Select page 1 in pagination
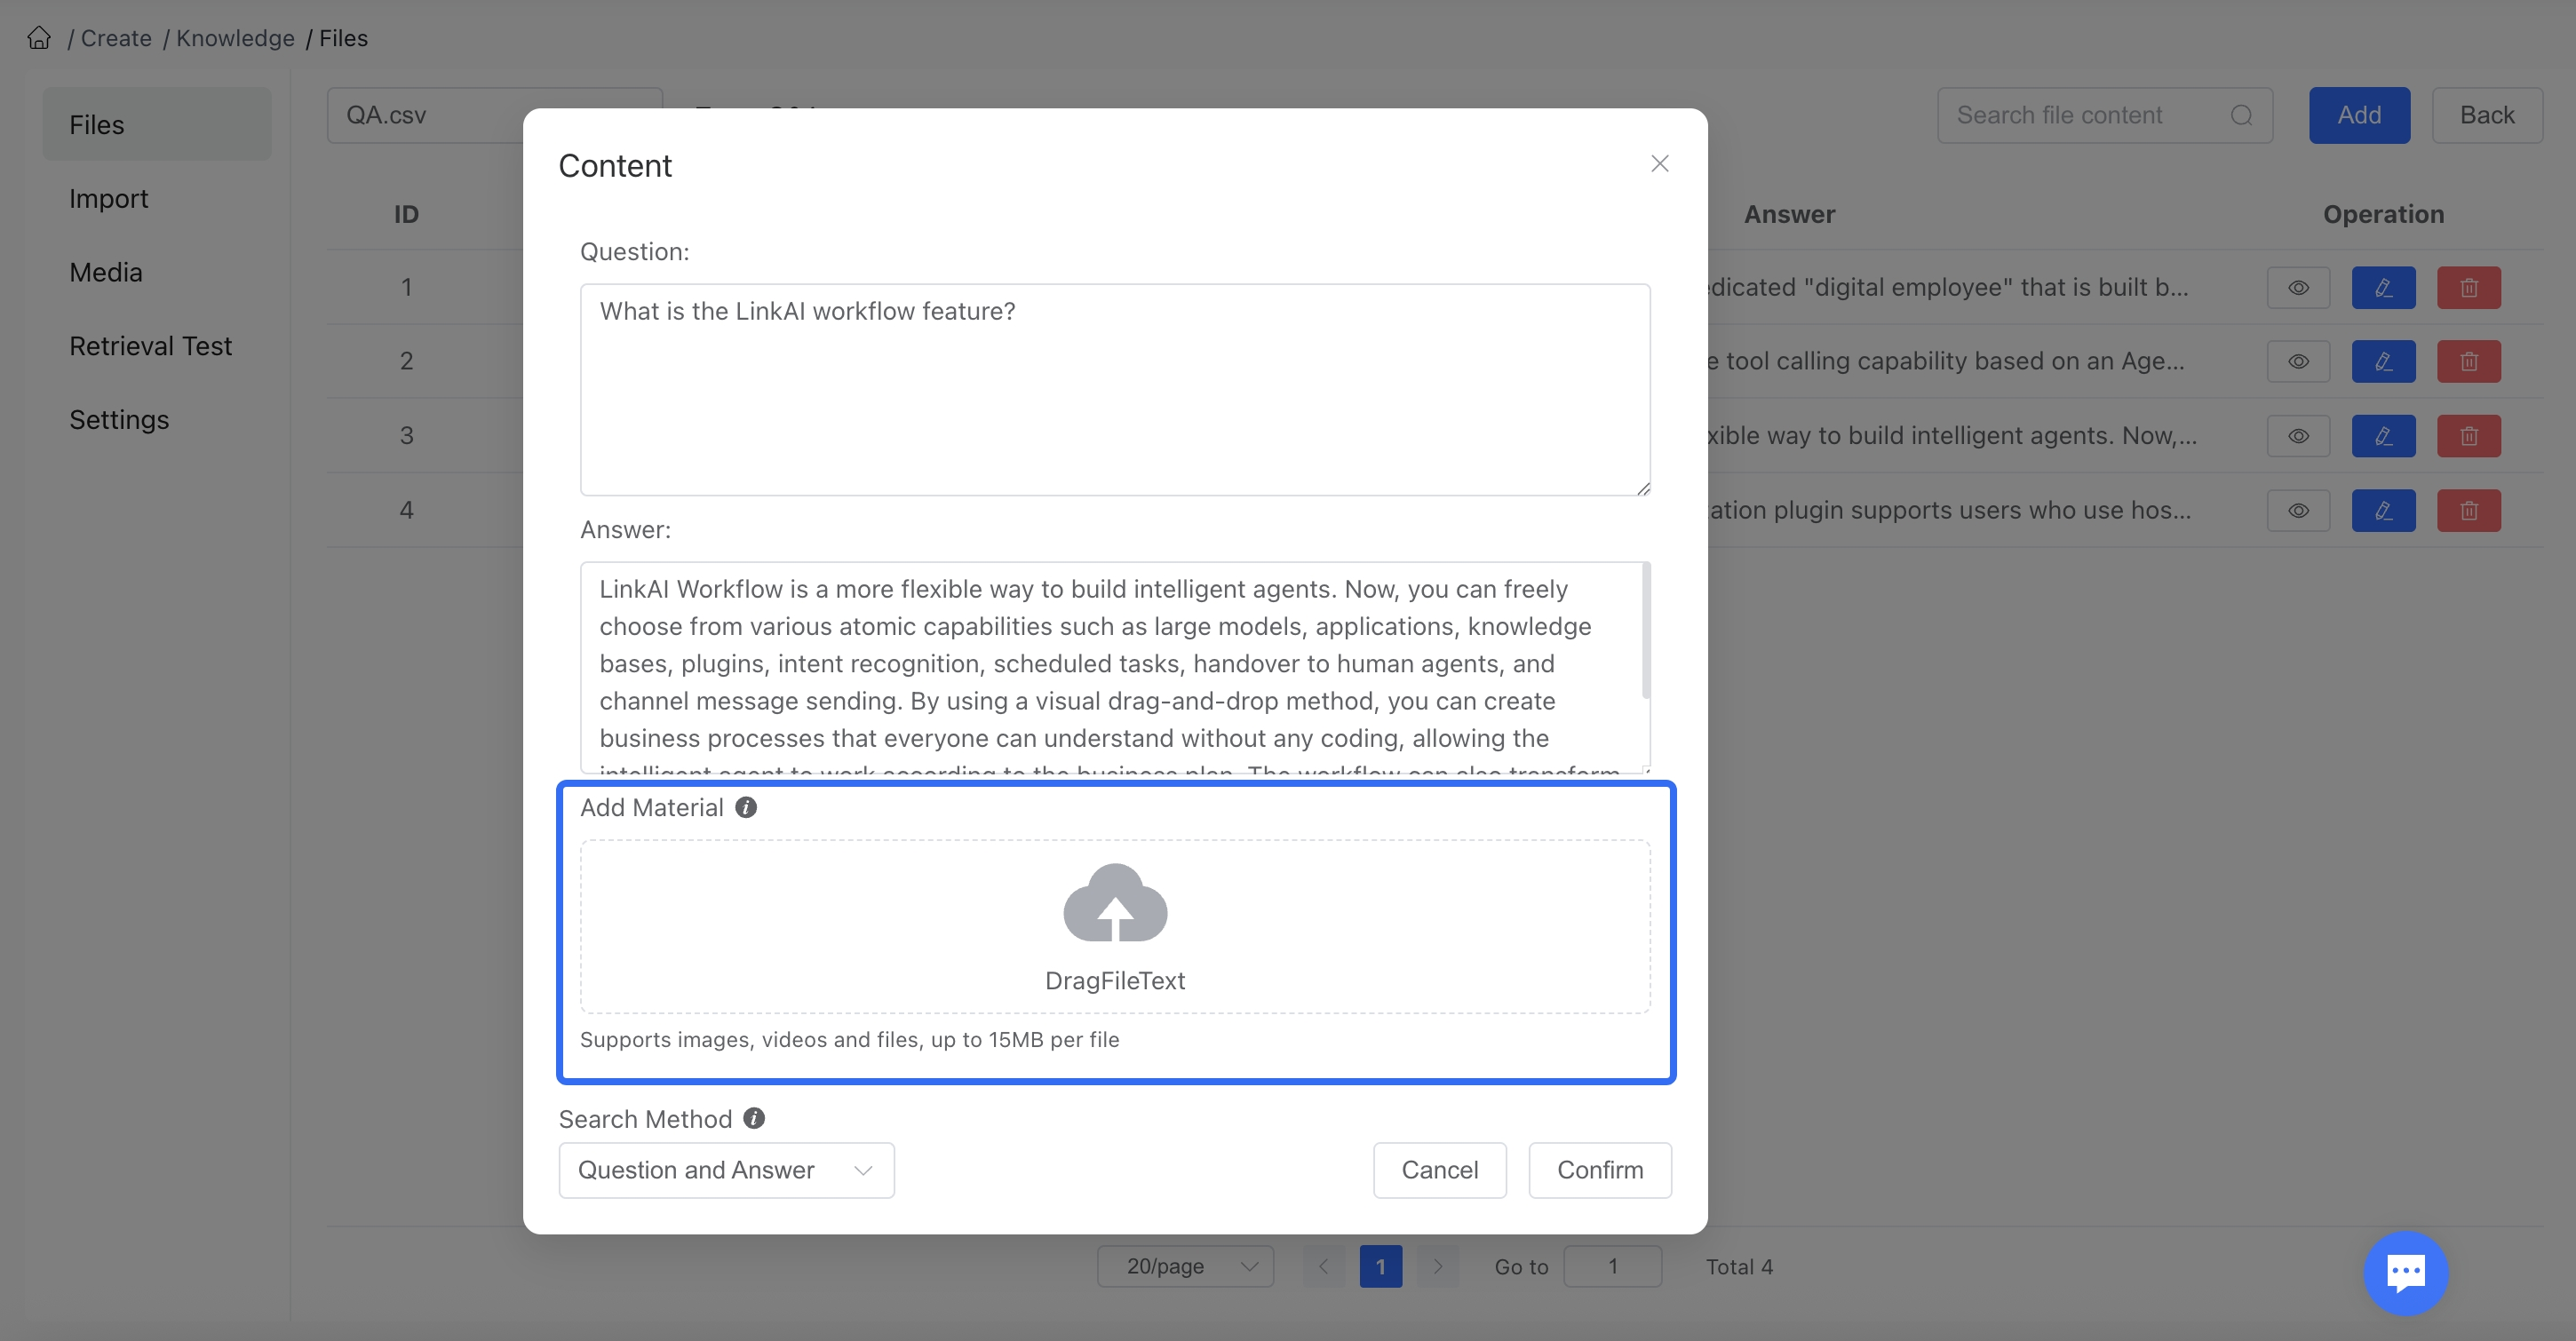The width and height of the screenshot is (2576, 1341). pos(1380,1266)
